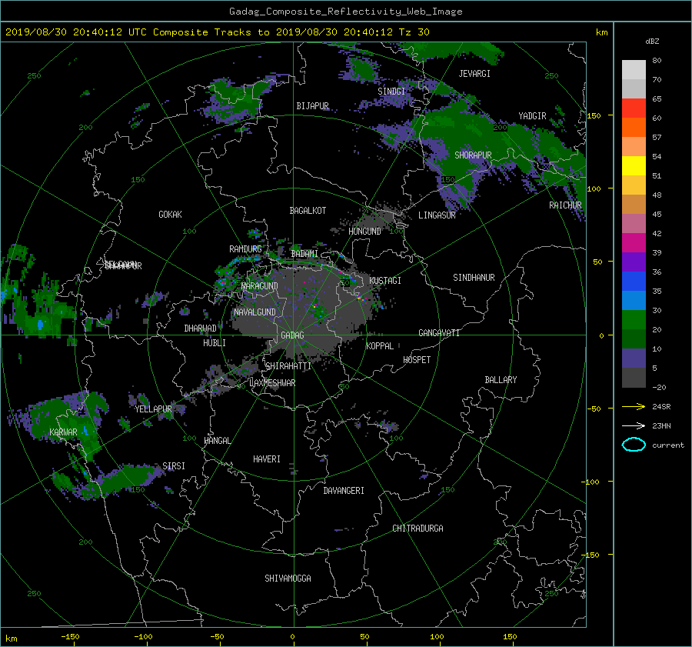Select the yellow 51-54 dBZ color swatch
Screen dimensions: 692x647
634,165
